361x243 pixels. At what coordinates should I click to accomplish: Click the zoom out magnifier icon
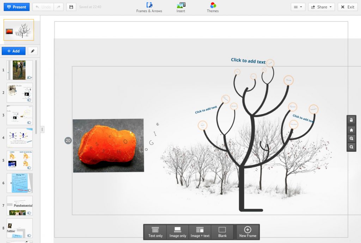point(351,147)
